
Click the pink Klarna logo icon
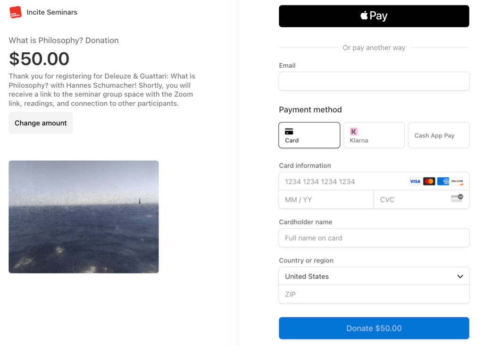click(x=354, y=132)
